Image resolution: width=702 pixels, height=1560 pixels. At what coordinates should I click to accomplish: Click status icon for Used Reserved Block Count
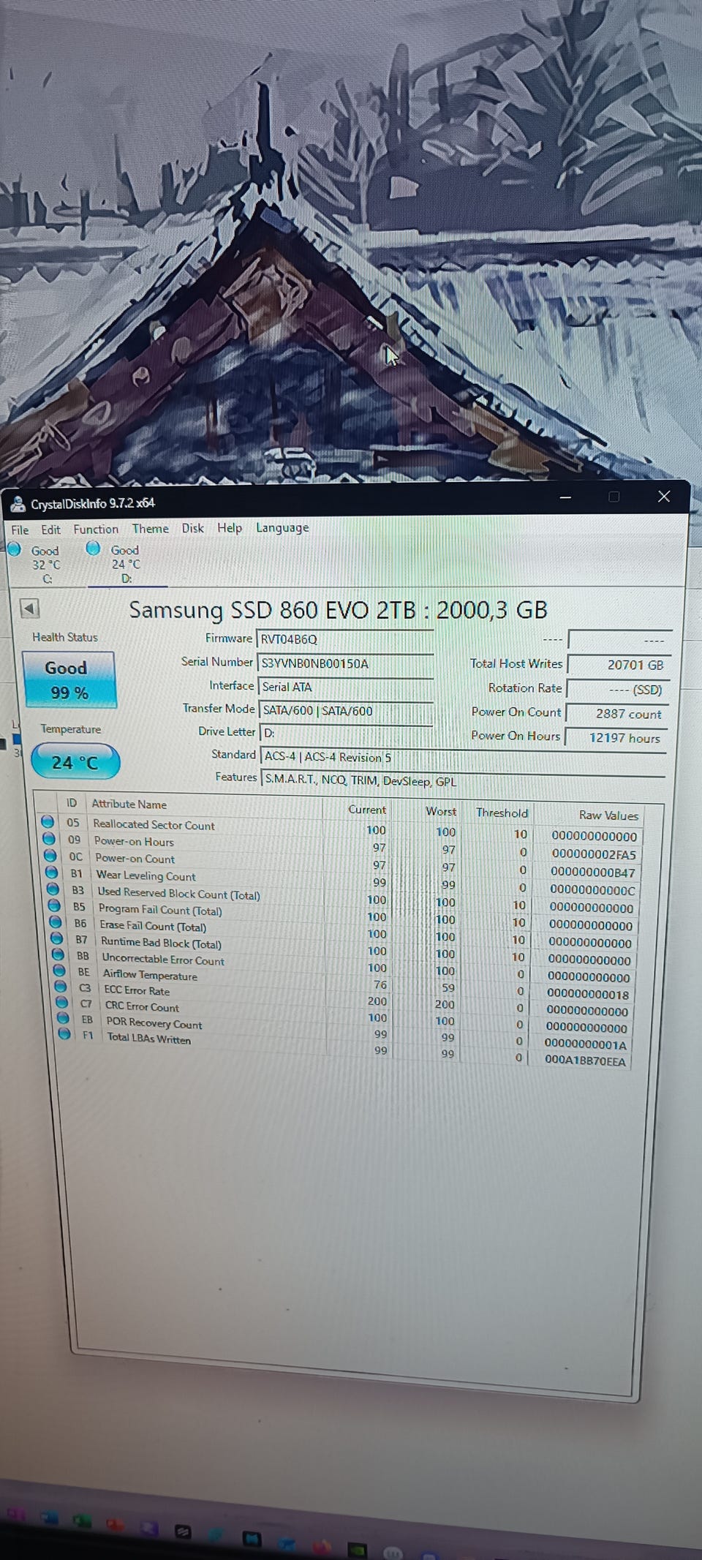pyautogui.click(x=53, y=889)
